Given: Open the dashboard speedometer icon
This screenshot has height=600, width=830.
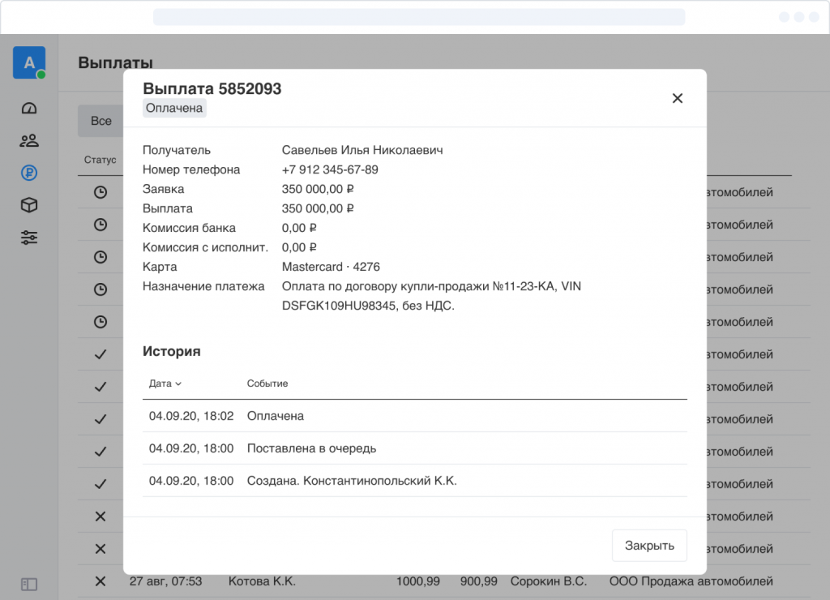Looking at the screenshot, I should [x=29, y=109].
